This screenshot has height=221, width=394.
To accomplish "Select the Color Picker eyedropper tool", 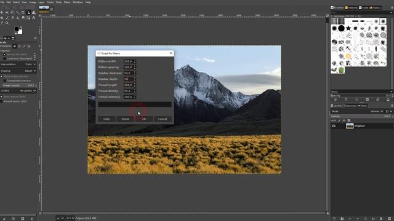I will (x=2, y=23).
